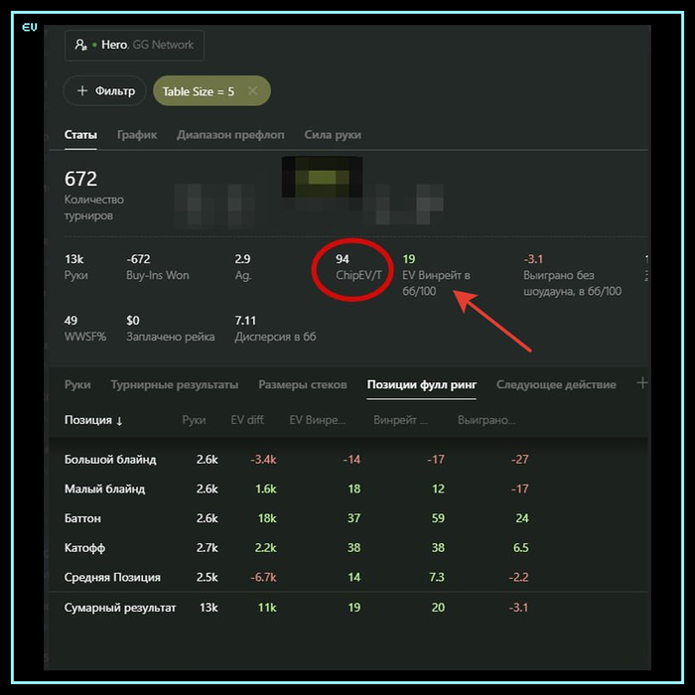Click the 94 ChipEV/T stat
Viewport: 695px width, 695px height.
358,267
